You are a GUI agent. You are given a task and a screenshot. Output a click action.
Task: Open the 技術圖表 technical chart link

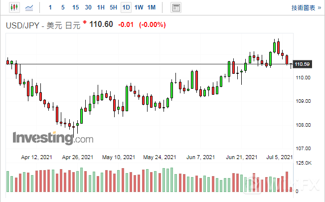click(x=303, y=7)
